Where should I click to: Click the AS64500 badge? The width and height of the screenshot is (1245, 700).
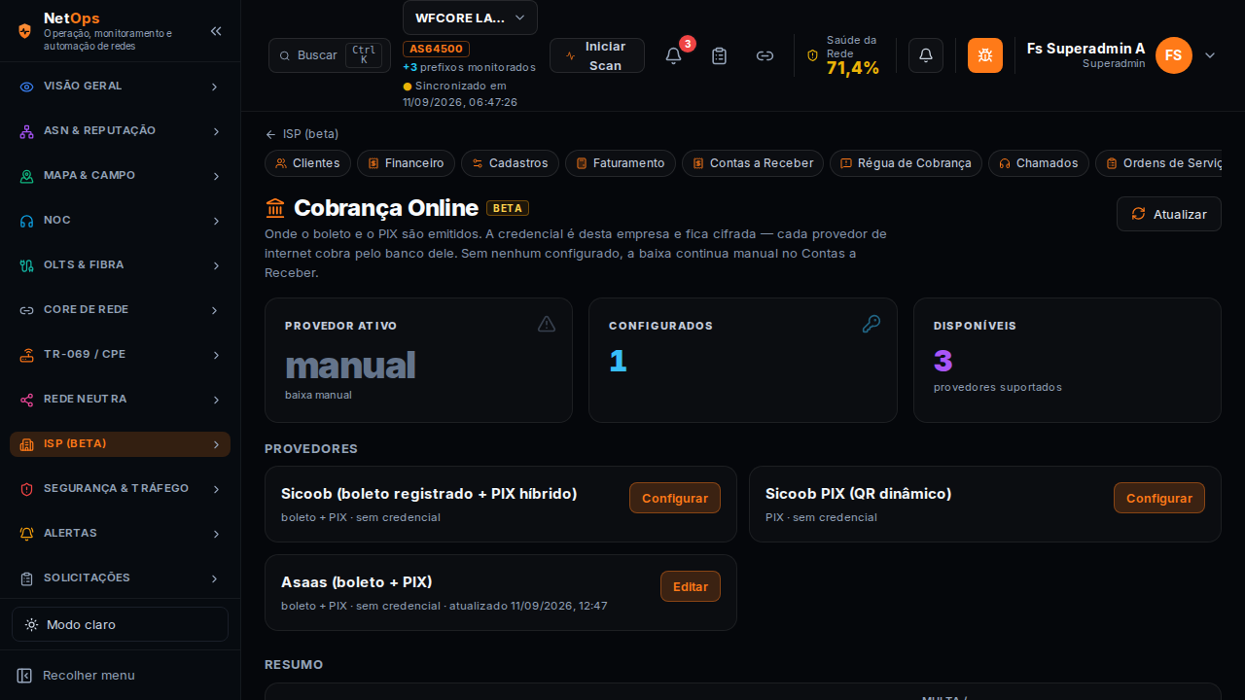436,49
